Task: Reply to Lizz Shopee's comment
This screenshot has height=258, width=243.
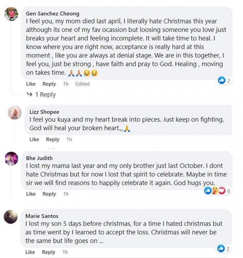Action: (53, 140)
